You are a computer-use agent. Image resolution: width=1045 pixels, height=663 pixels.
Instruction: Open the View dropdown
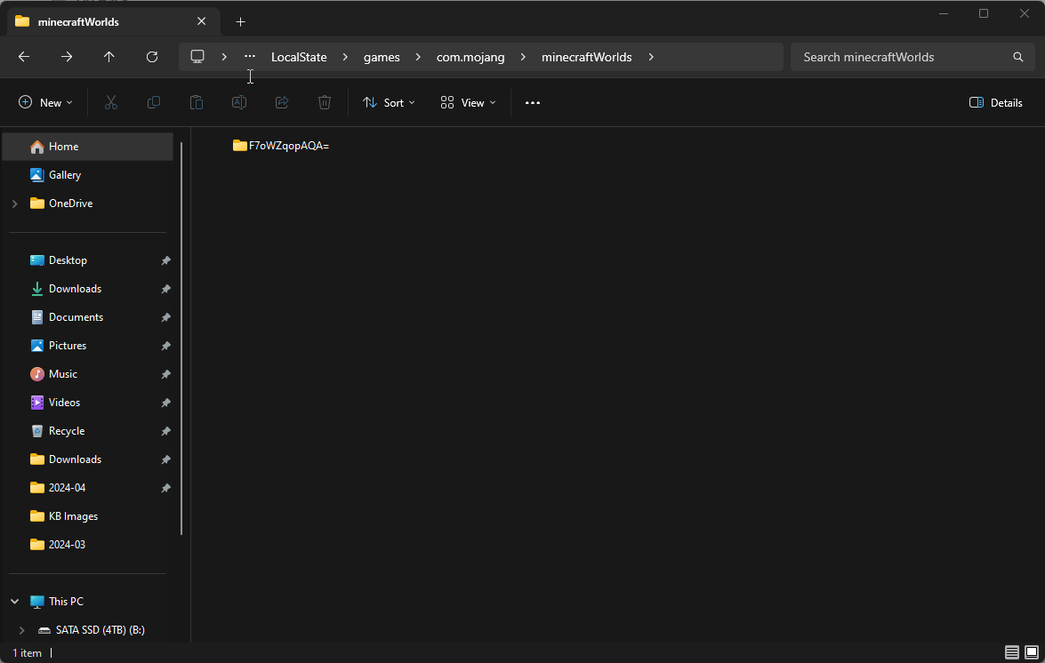[x=468, y=103]
